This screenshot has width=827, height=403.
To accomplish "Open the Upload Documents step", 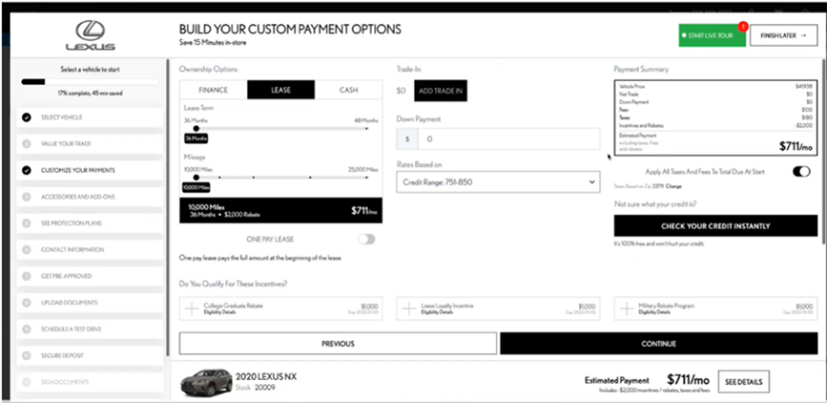I will pyautogui.click(x=91, y=303).
